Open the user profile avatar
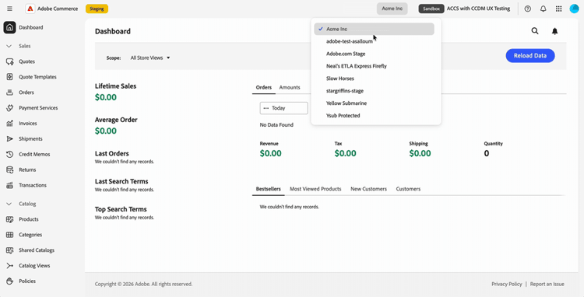This screenshot has width=584, height=297. (x=574, y=9)
